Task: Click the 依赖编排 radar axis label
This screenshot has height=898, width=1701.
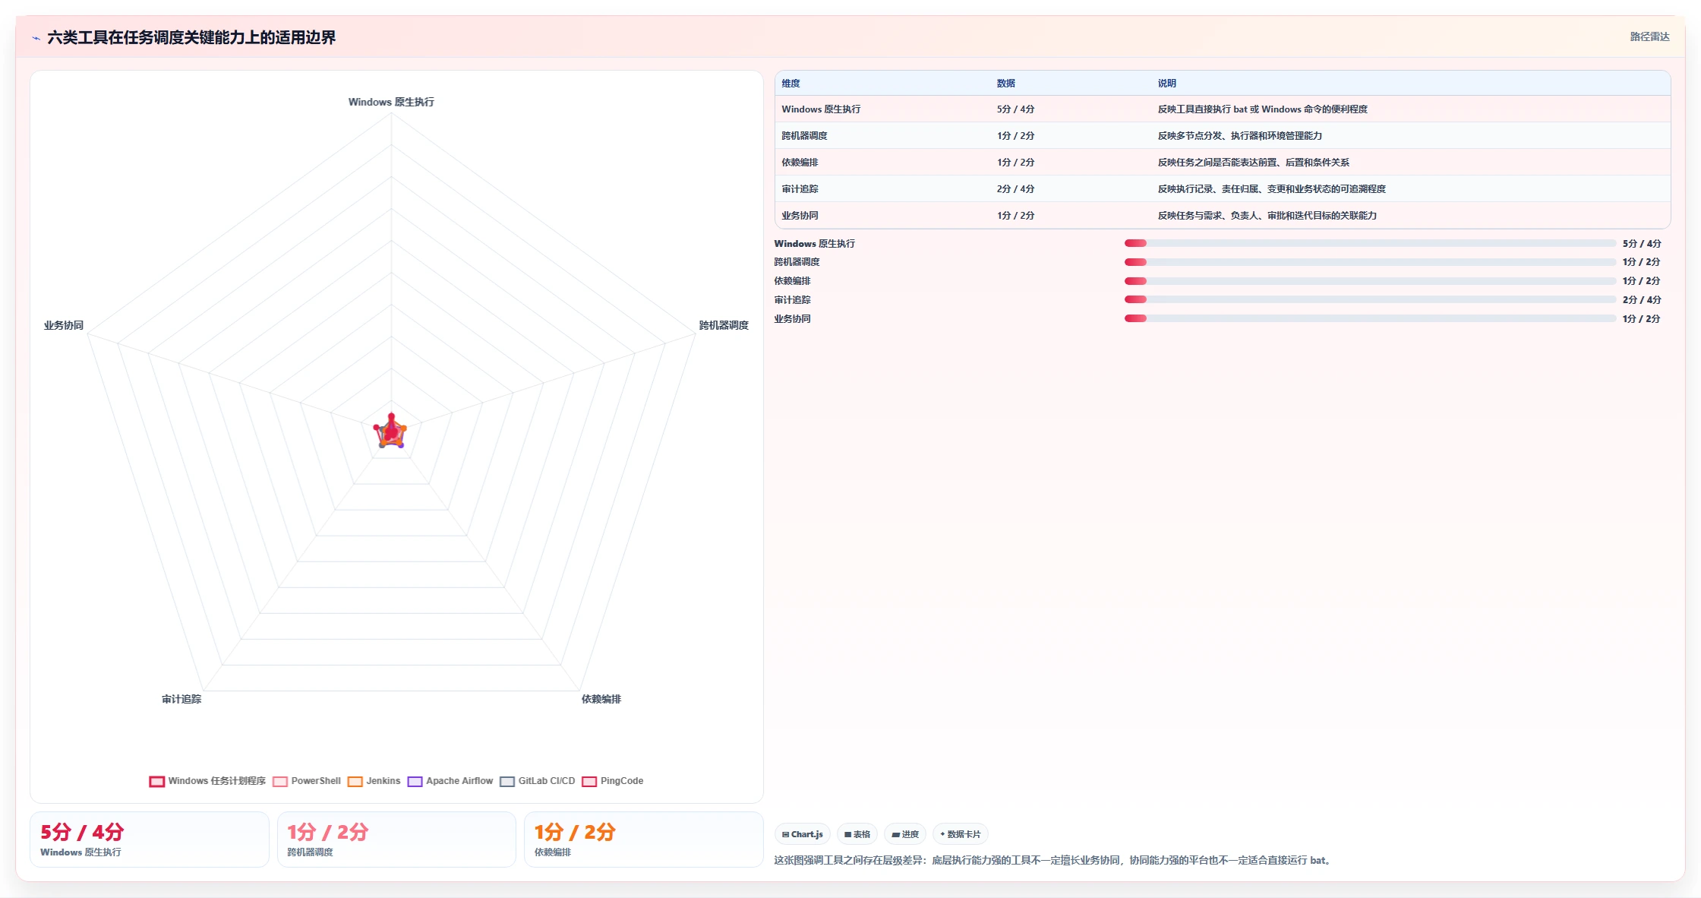Action: point(601,699)
